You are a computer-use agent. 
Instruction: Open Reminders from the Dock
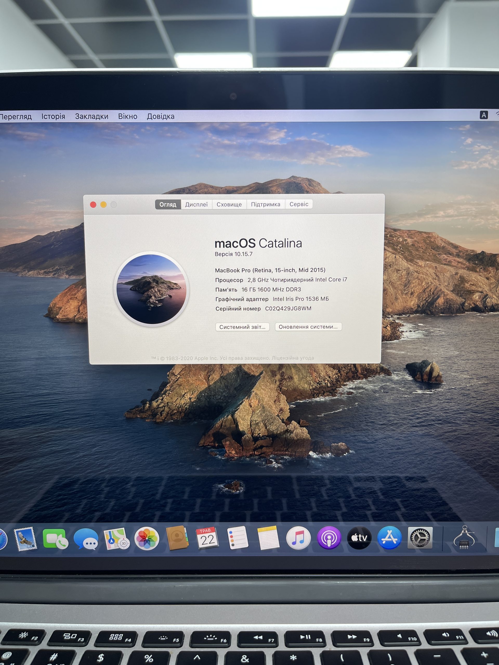238,538
